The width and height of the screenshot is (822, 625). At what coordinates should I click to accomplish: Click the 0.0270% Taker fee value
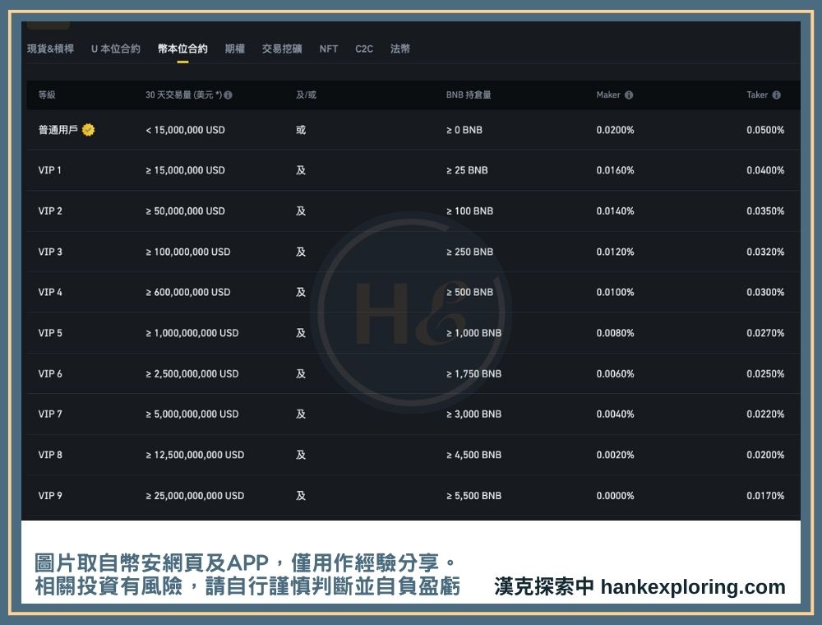pyautogui.click(x=765, y=333)
